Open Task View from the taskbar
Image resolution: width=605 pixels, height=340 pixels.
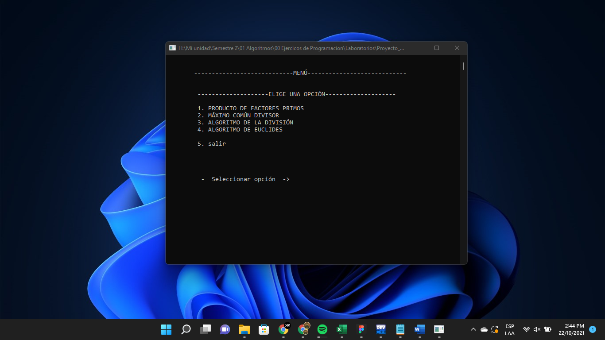click(205, 329)
